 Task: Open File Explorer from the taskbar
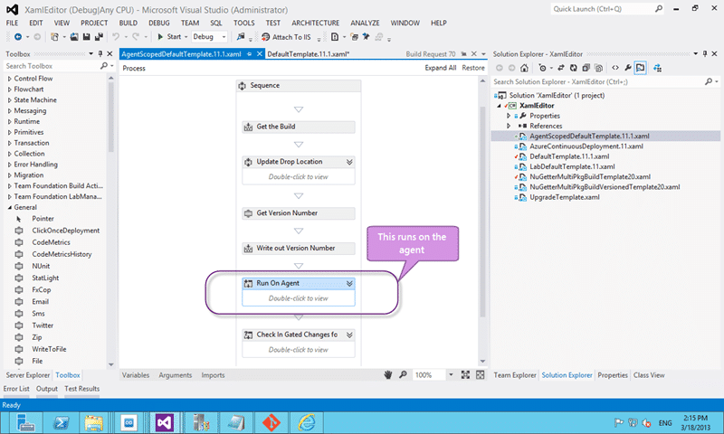(94, 422)
